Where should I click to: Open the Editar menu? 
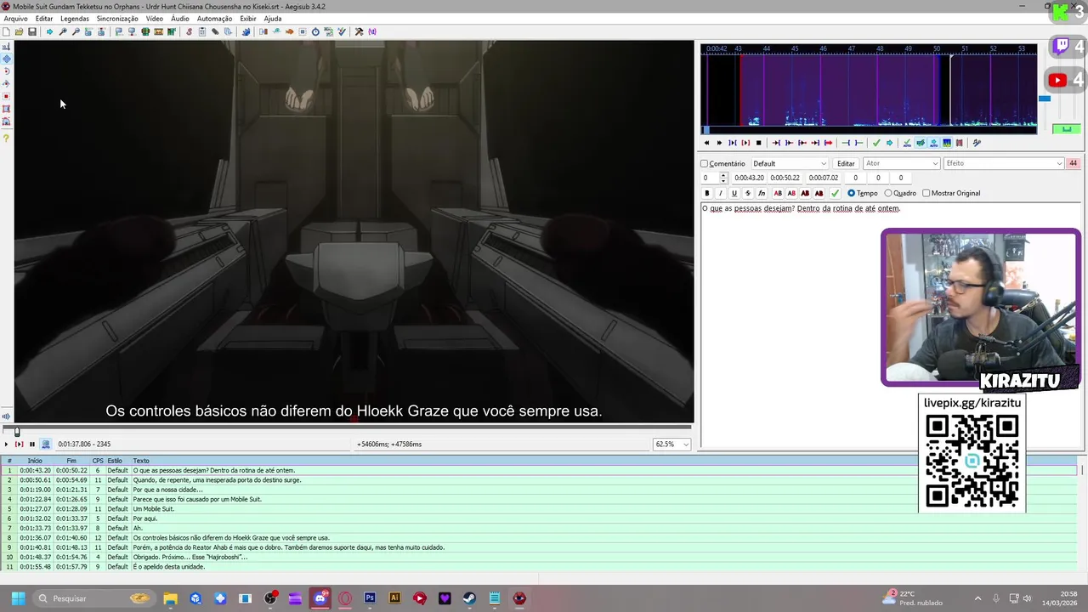click(x=44, y=19)
